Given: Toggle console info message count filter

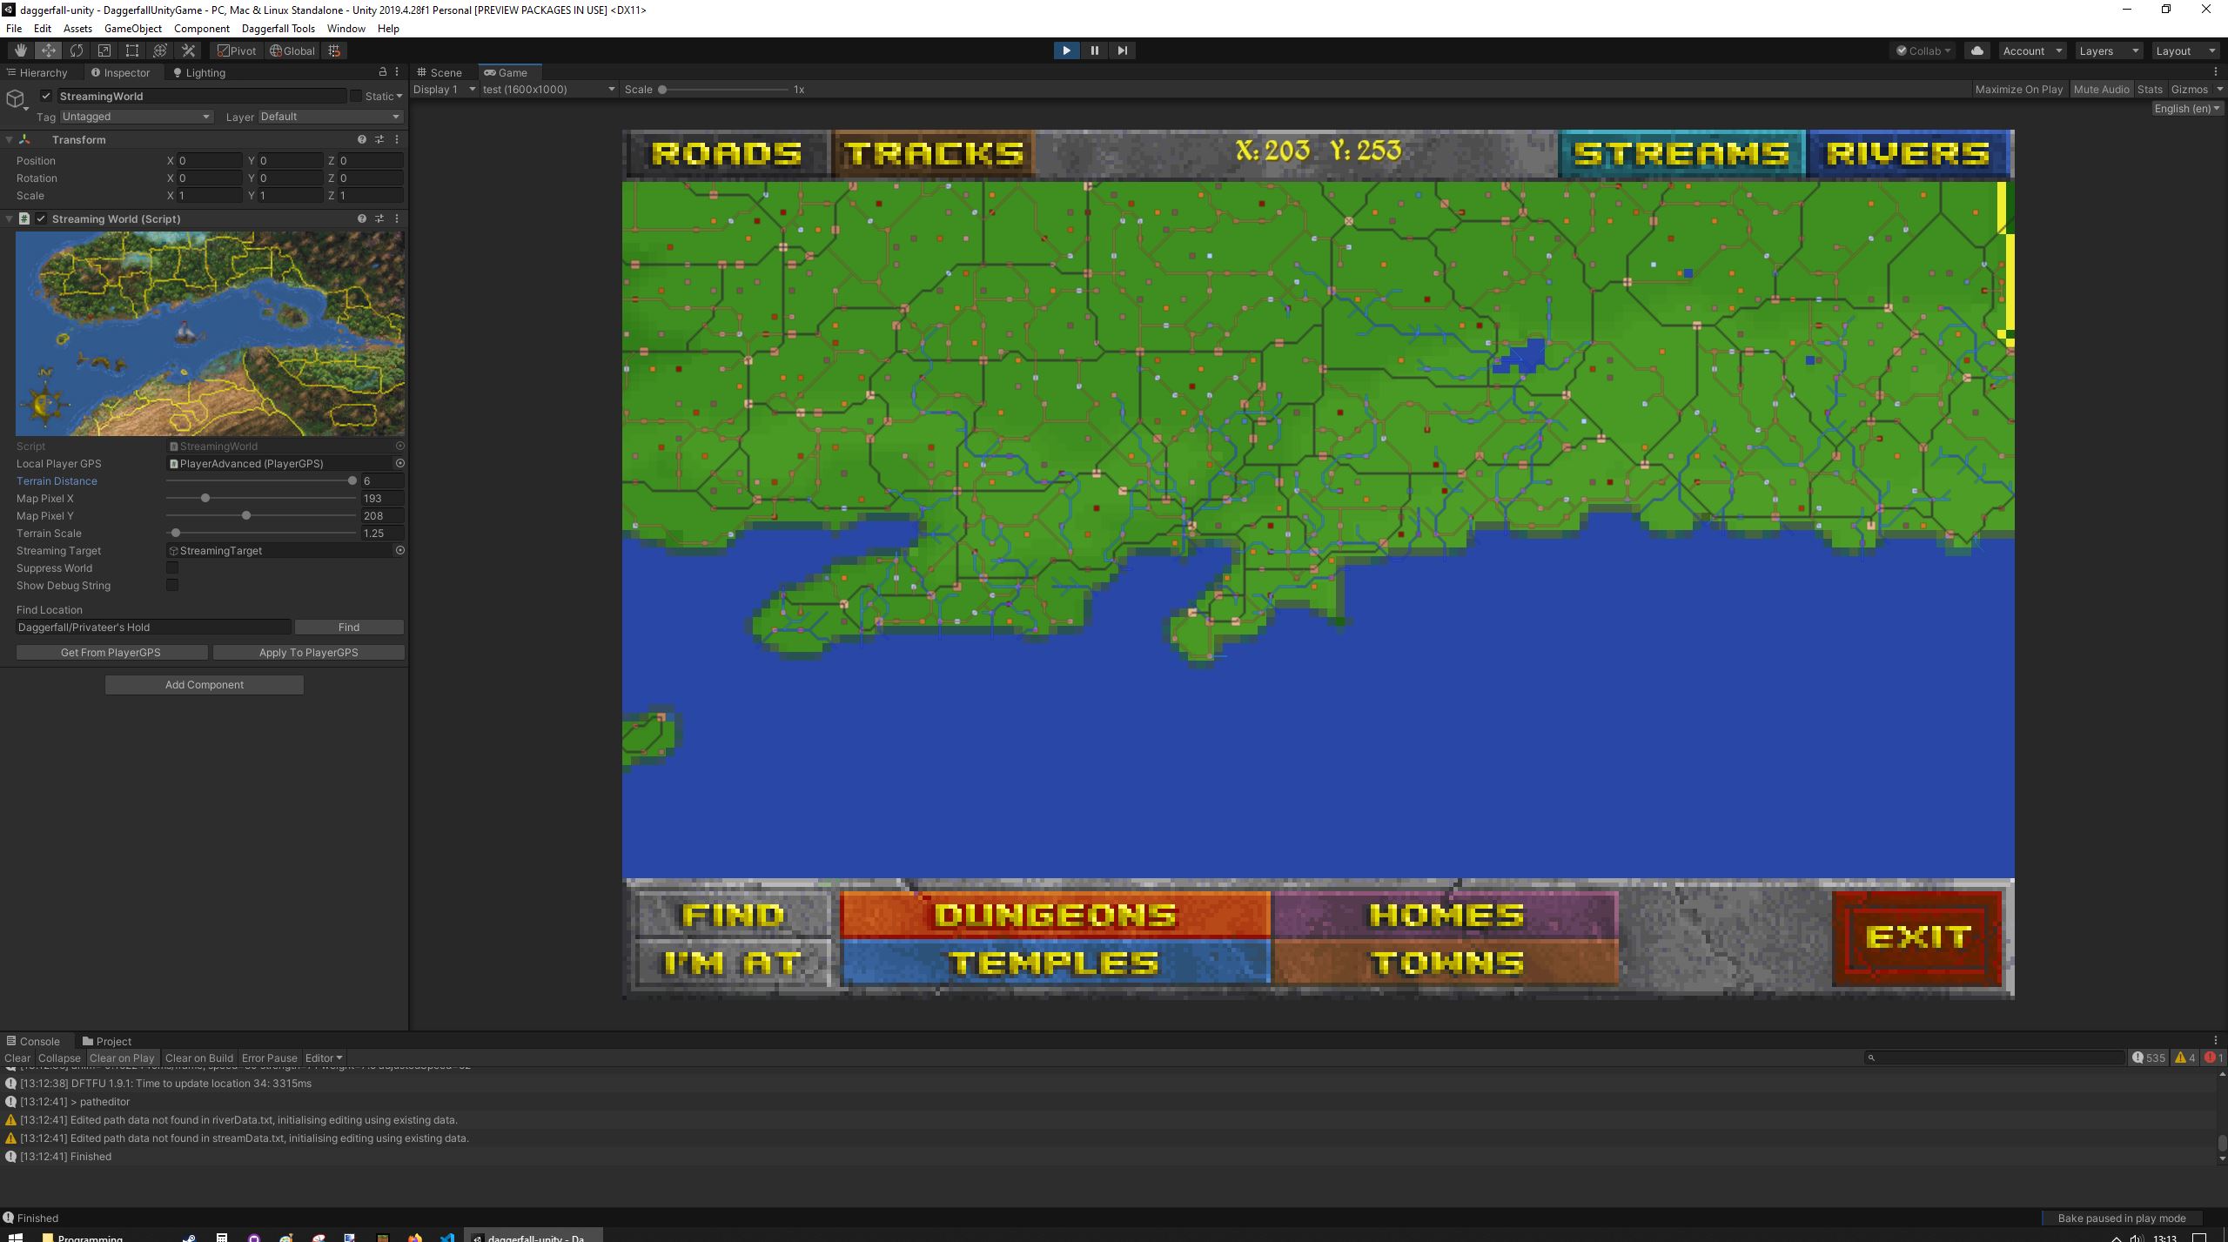Looking at the screenshot, I should (x=2149, y=1057).
